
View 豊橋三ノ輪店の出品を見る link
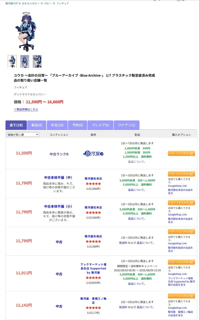click(180, 313)
